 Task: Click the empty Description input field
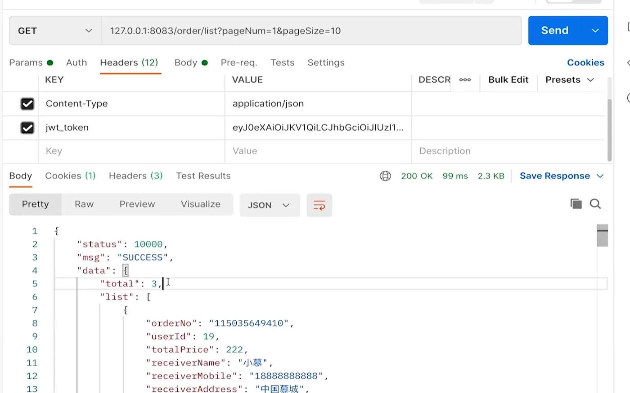coord(508,151)
